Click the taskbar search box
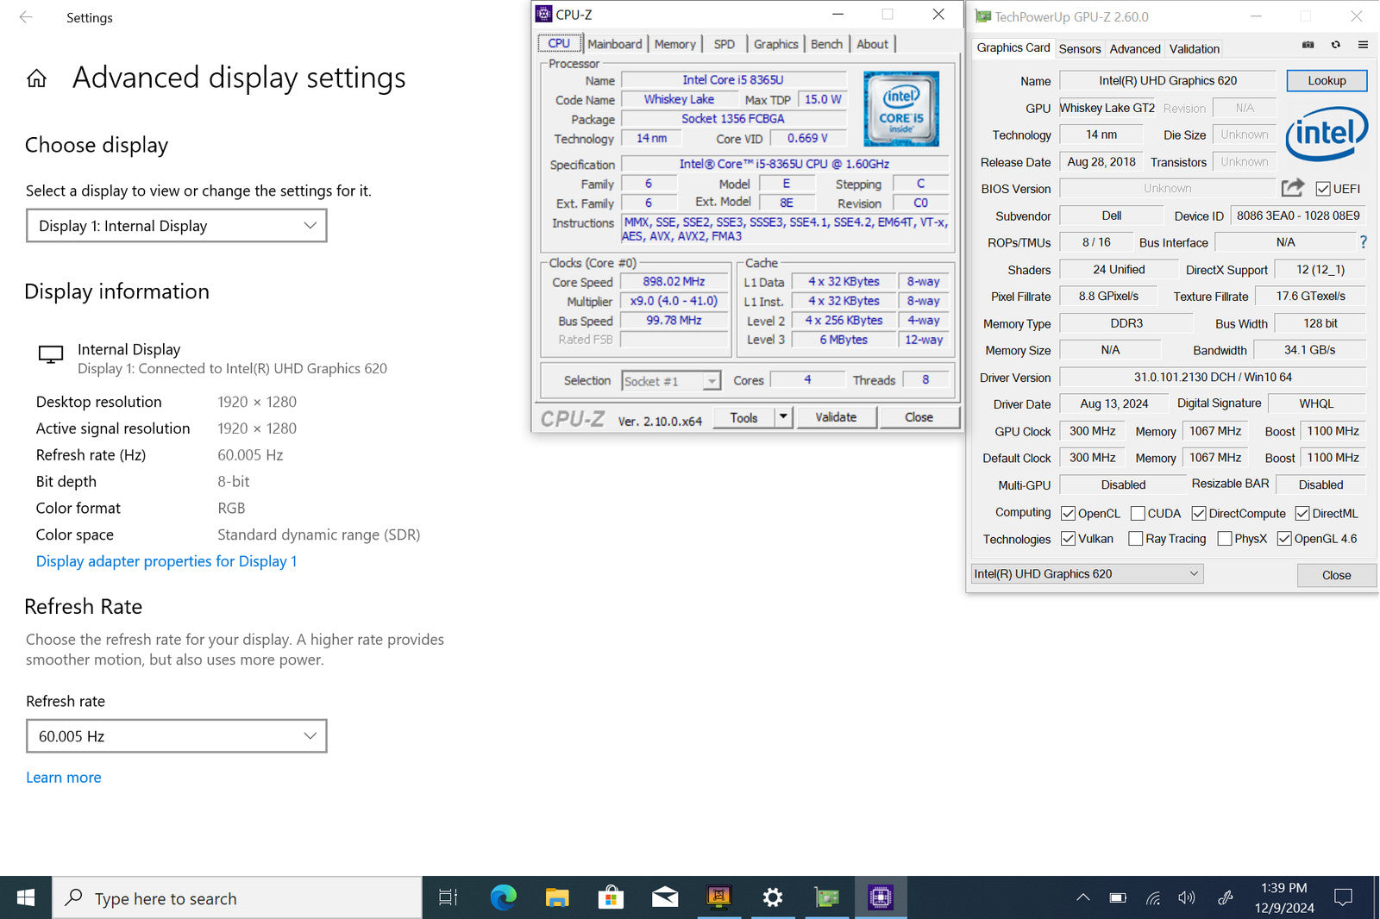The image size is (1380, 919). pos(237,898)
